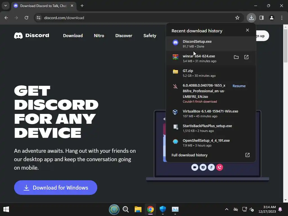Click Chrome icon in taskbar
This screenshot has height=216, width=288.
150,209
